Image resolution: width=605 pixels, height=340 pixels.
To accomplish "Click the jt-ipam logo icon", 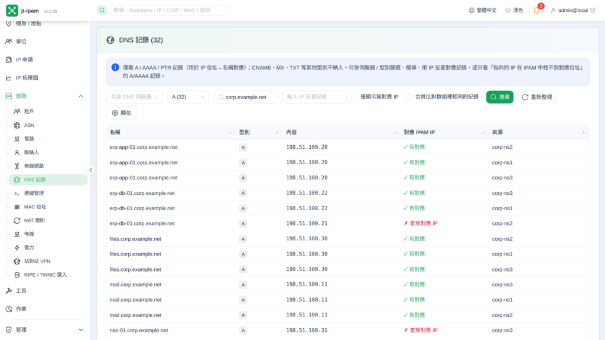I will pos(12,11).
